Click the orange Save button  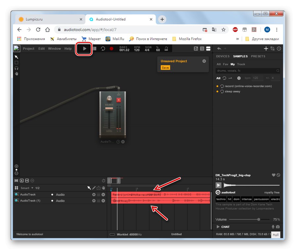pyautogui.click(x=165, y=68)
